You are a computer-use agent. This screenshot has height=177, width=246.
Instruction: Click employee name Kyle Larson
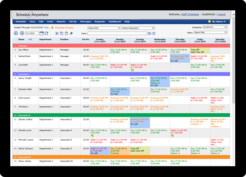pos(24,98)
